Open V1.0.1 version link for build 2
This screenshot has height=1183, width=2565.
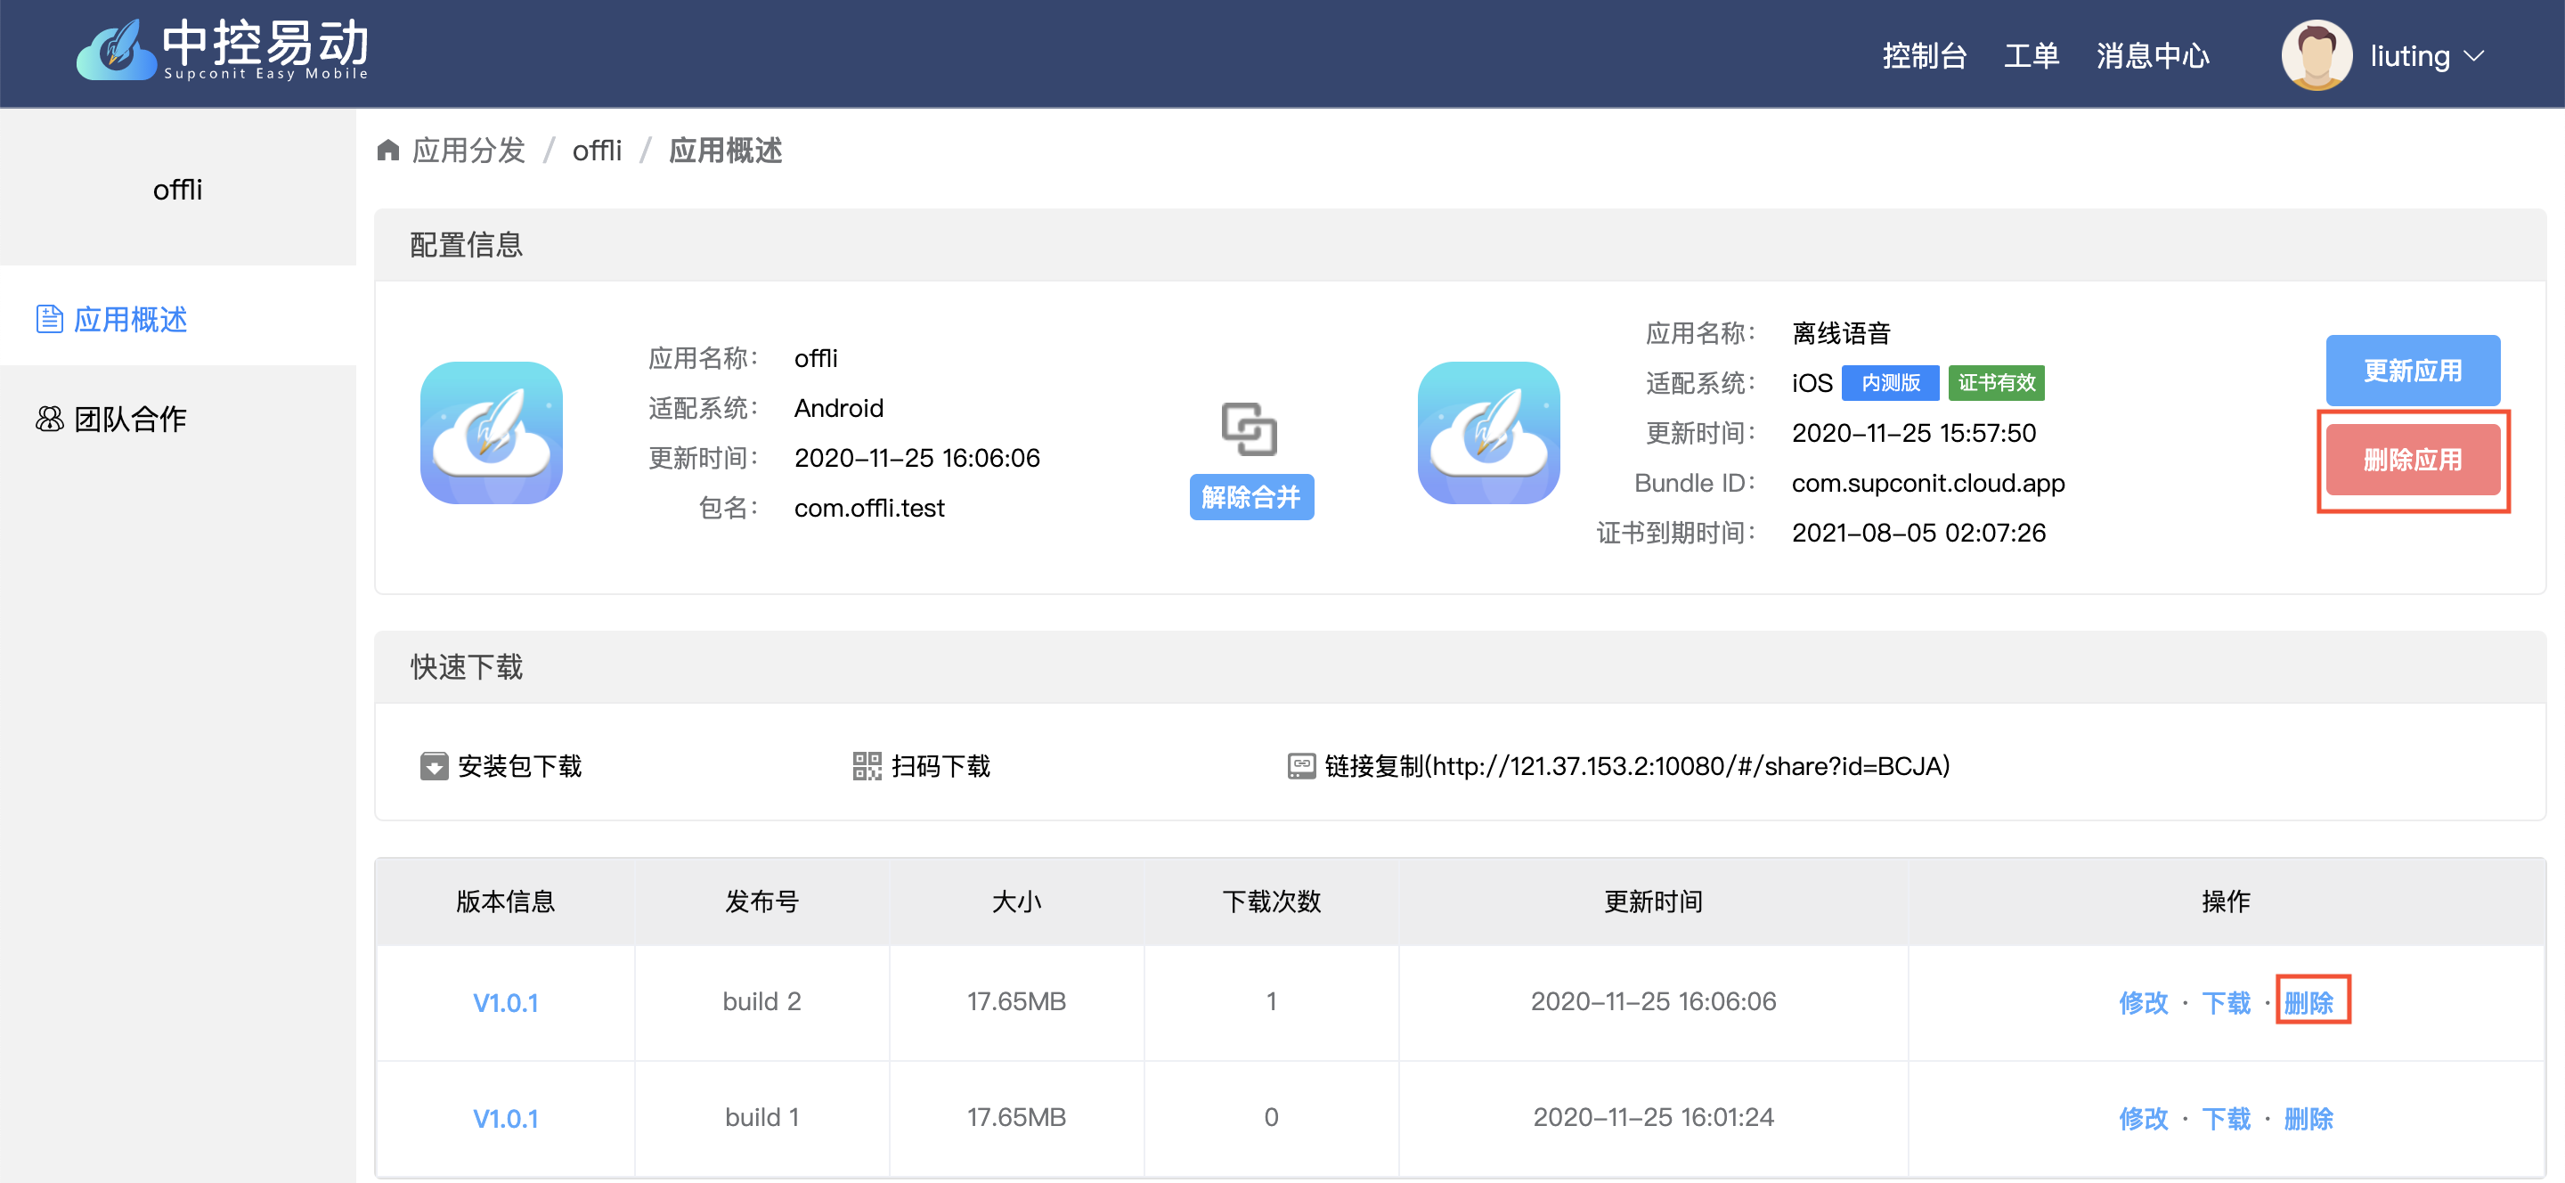tap(506, 1003)
